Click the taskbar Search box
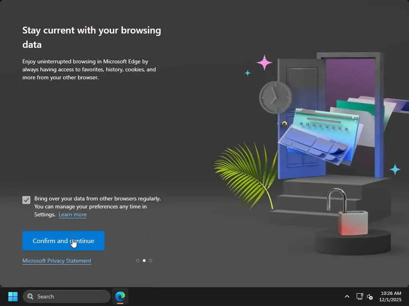This screenshot has height=306, width=409. pos(67,296)
